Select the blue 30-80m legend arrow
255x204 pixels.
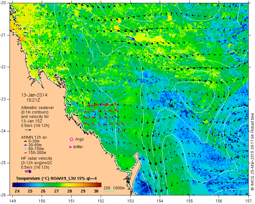pos(25,145)
